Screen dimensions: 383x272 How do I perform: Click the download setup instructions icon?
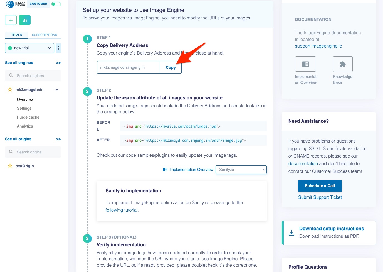pos(291,232)
